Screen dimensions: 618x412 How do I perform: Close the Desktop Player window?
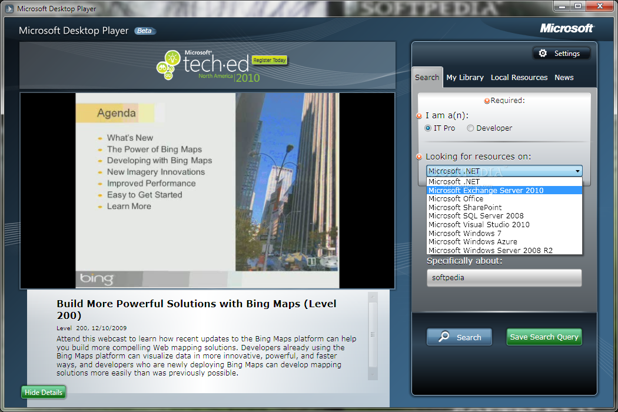(600, 6)
